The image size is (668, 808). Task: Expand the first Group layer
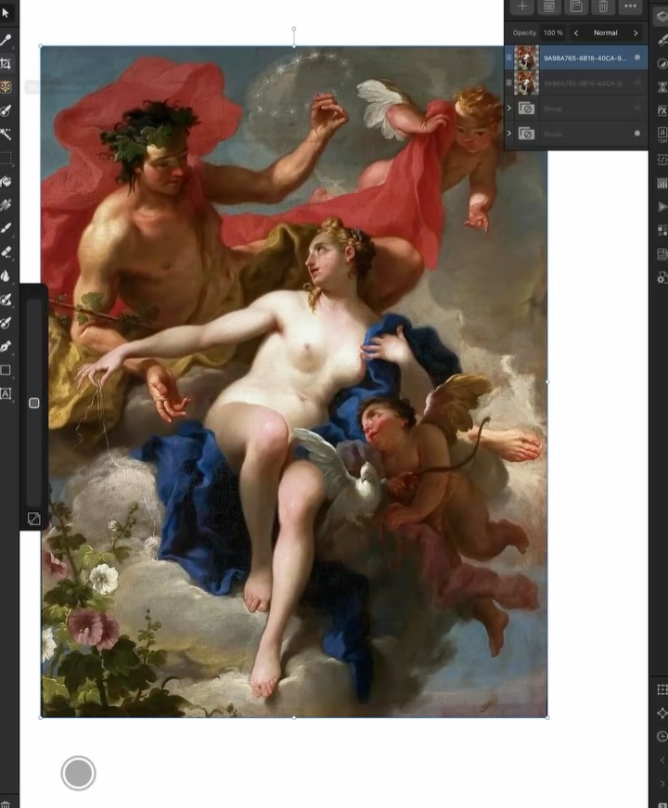coord(509,109)
